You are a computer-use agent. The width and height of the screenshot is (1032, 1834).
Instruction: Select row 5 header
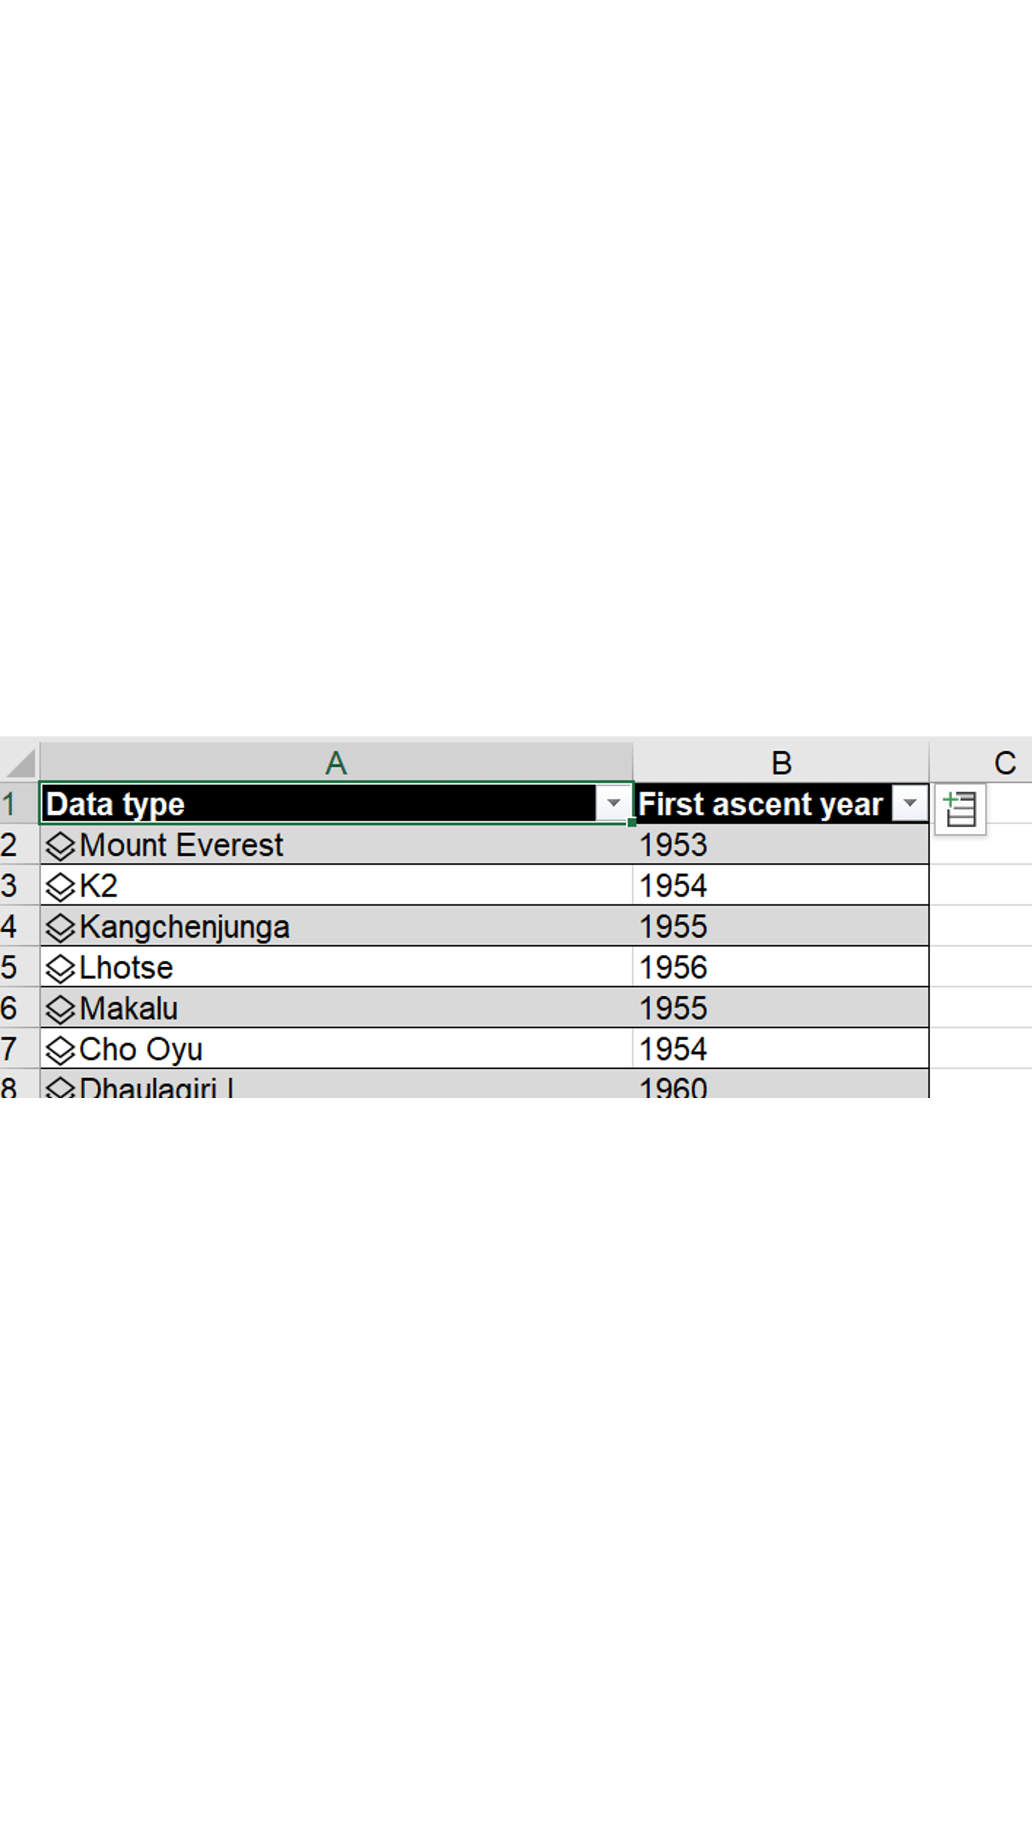pos(10,967)
